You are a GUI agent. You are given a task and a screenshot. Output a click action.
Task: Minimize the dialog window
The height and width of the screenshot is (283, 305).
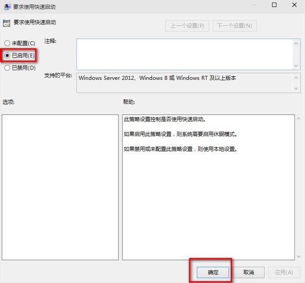(254, 5)
